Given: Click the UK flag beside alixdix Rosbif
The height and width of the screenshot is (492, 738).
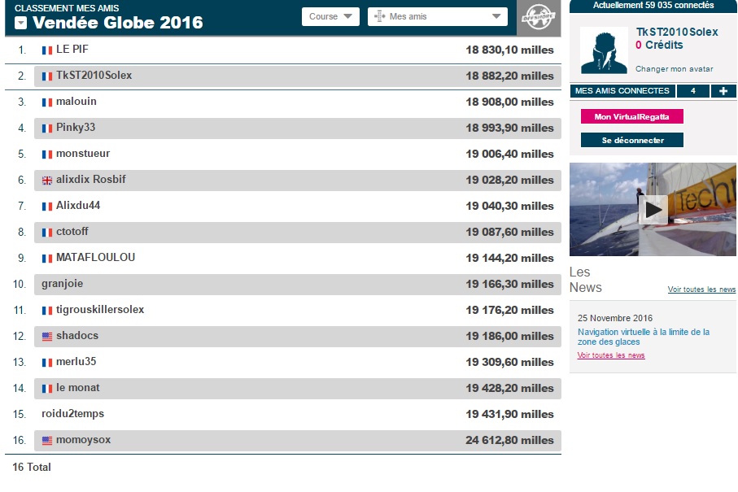Looking at the screenshot, I should tap(47, 181).
